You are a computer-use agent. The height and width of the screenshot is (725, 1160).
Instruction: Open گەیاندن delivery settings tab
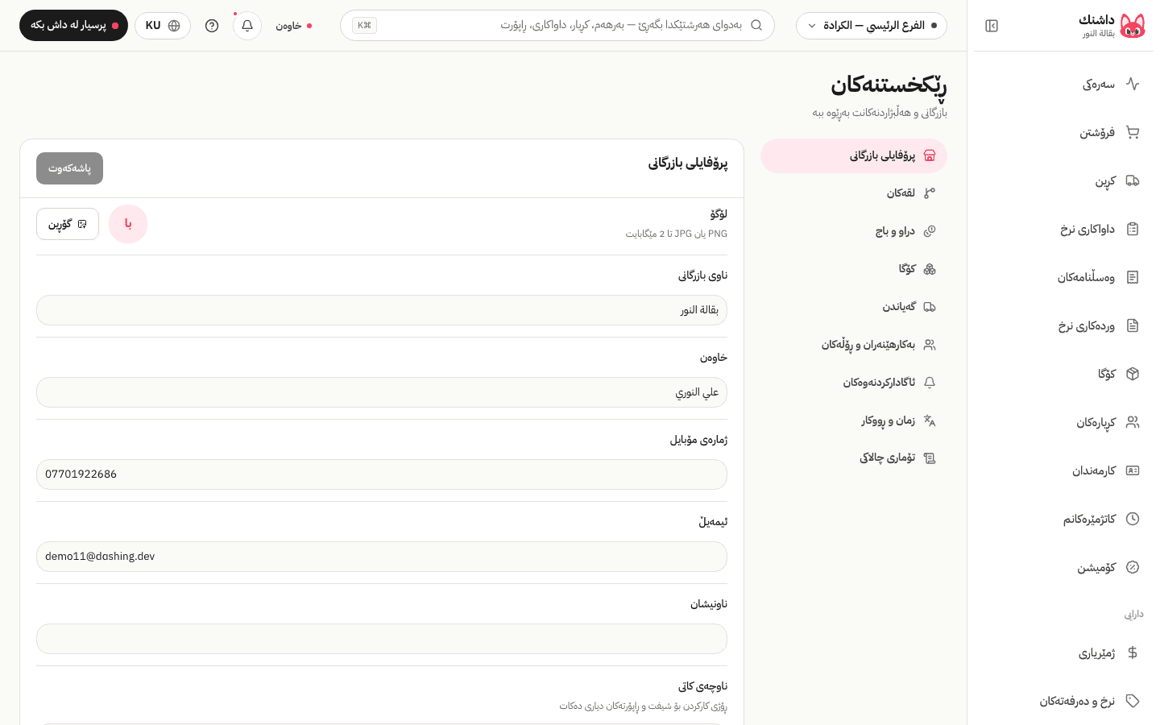(854, 307)
